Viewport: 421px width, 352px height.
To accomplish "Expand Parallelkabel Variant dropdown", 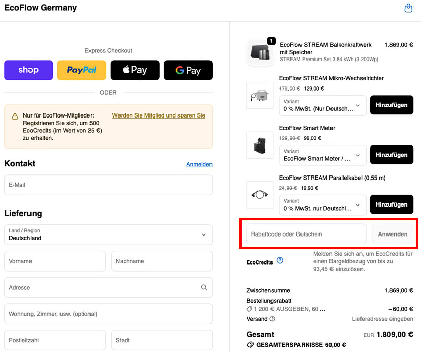I will (x=322, y=205).
